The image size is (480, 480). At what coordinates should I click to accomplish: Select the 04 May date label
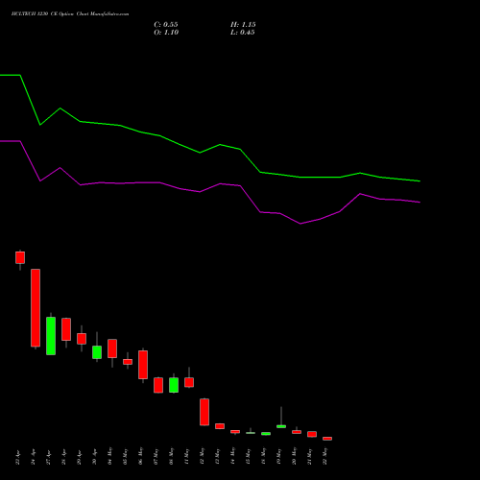[x=110, y=456]
